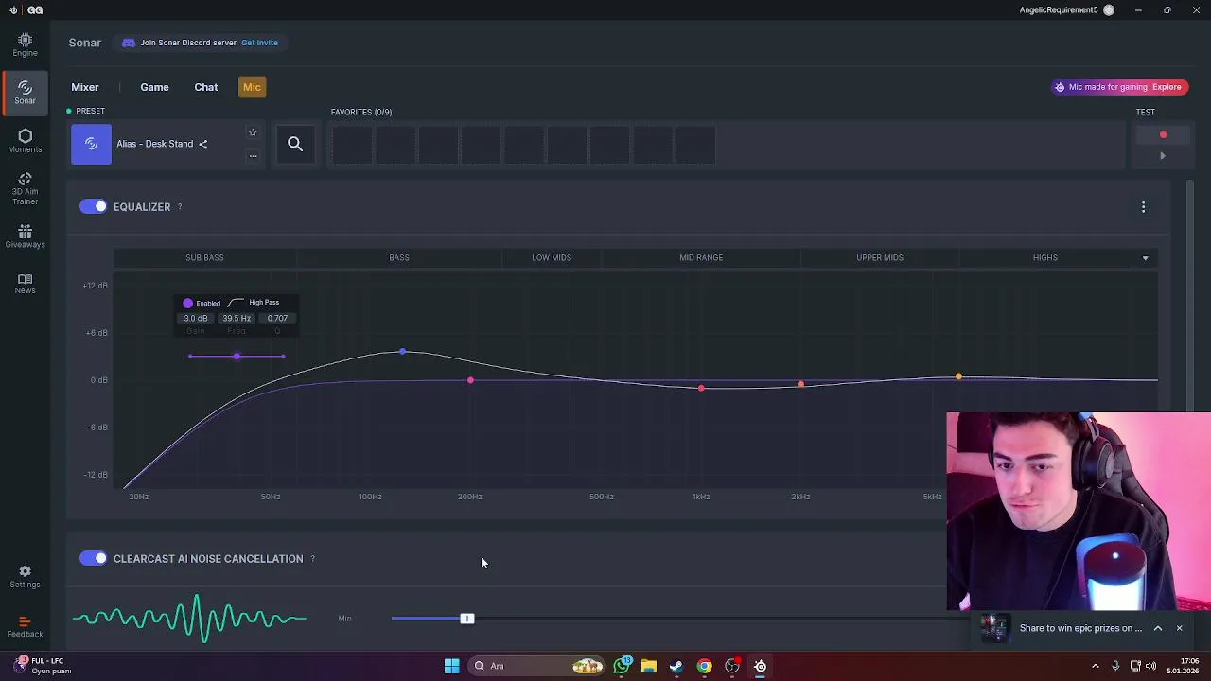
Task: Show hidden system tray icons
Action: [1096, 666]
